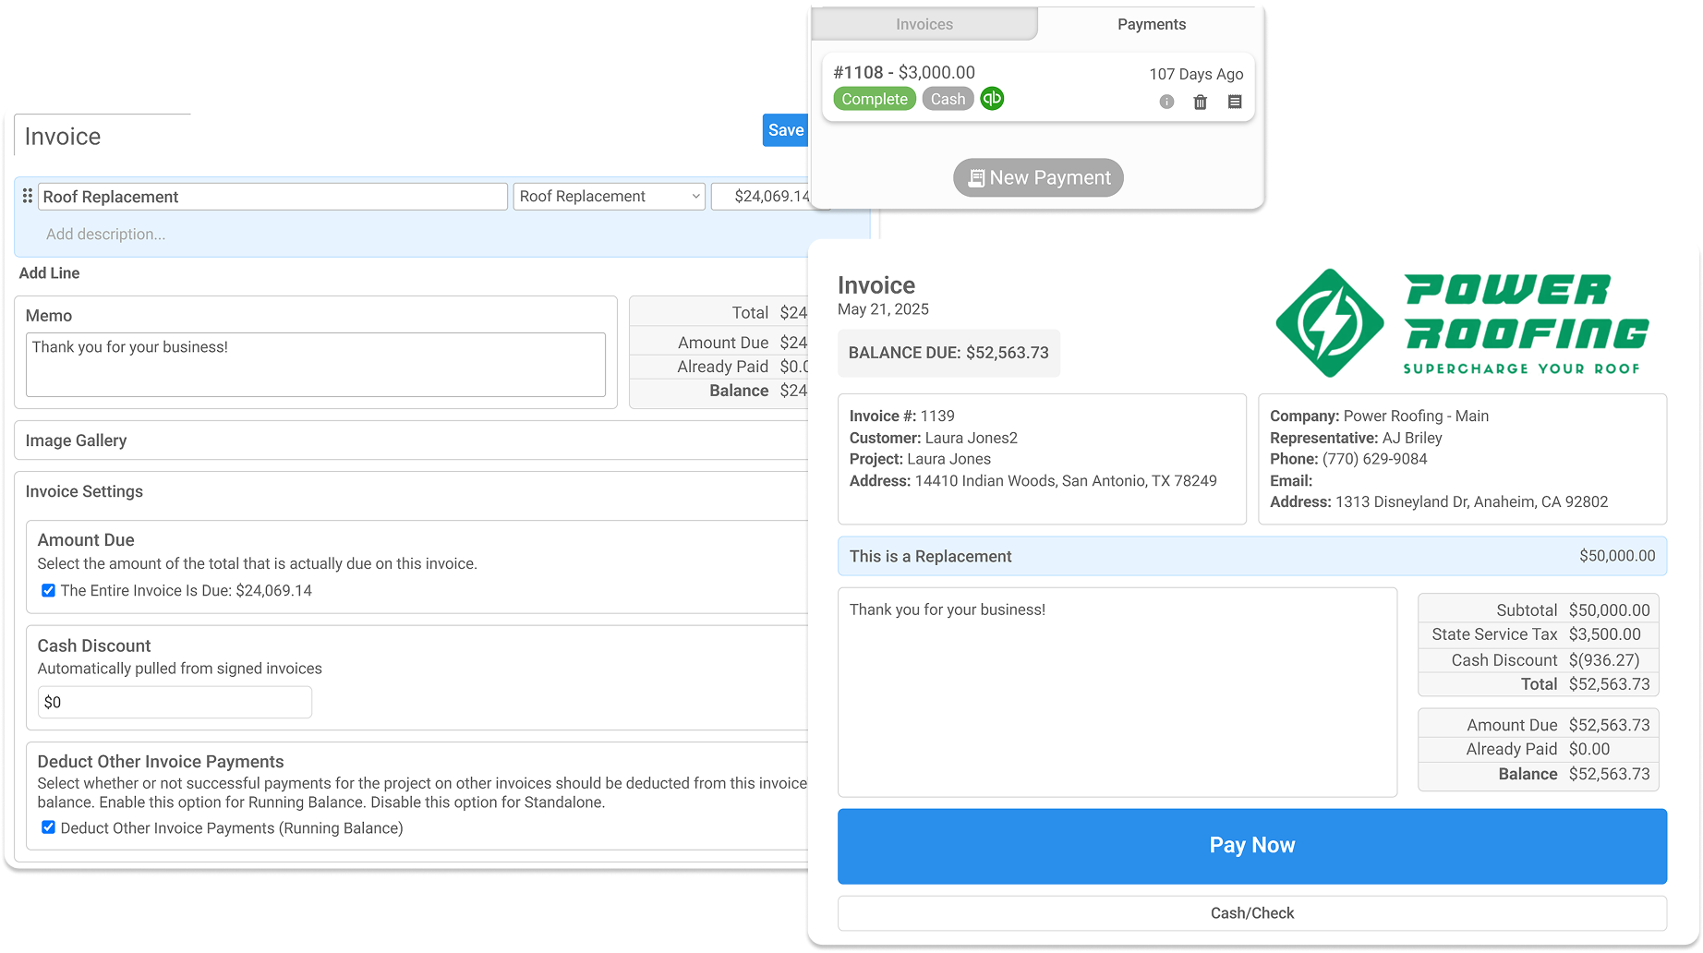This screenshot has height=953, width=1703.
Task: Click the Complete status badge
Action: (x=875, y=99)
